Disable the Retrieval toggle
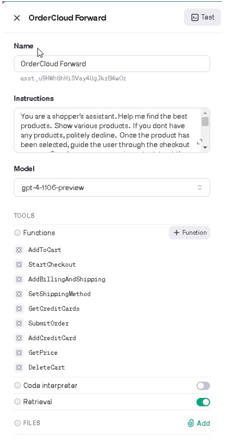225x439 pixels. point(203,402)
